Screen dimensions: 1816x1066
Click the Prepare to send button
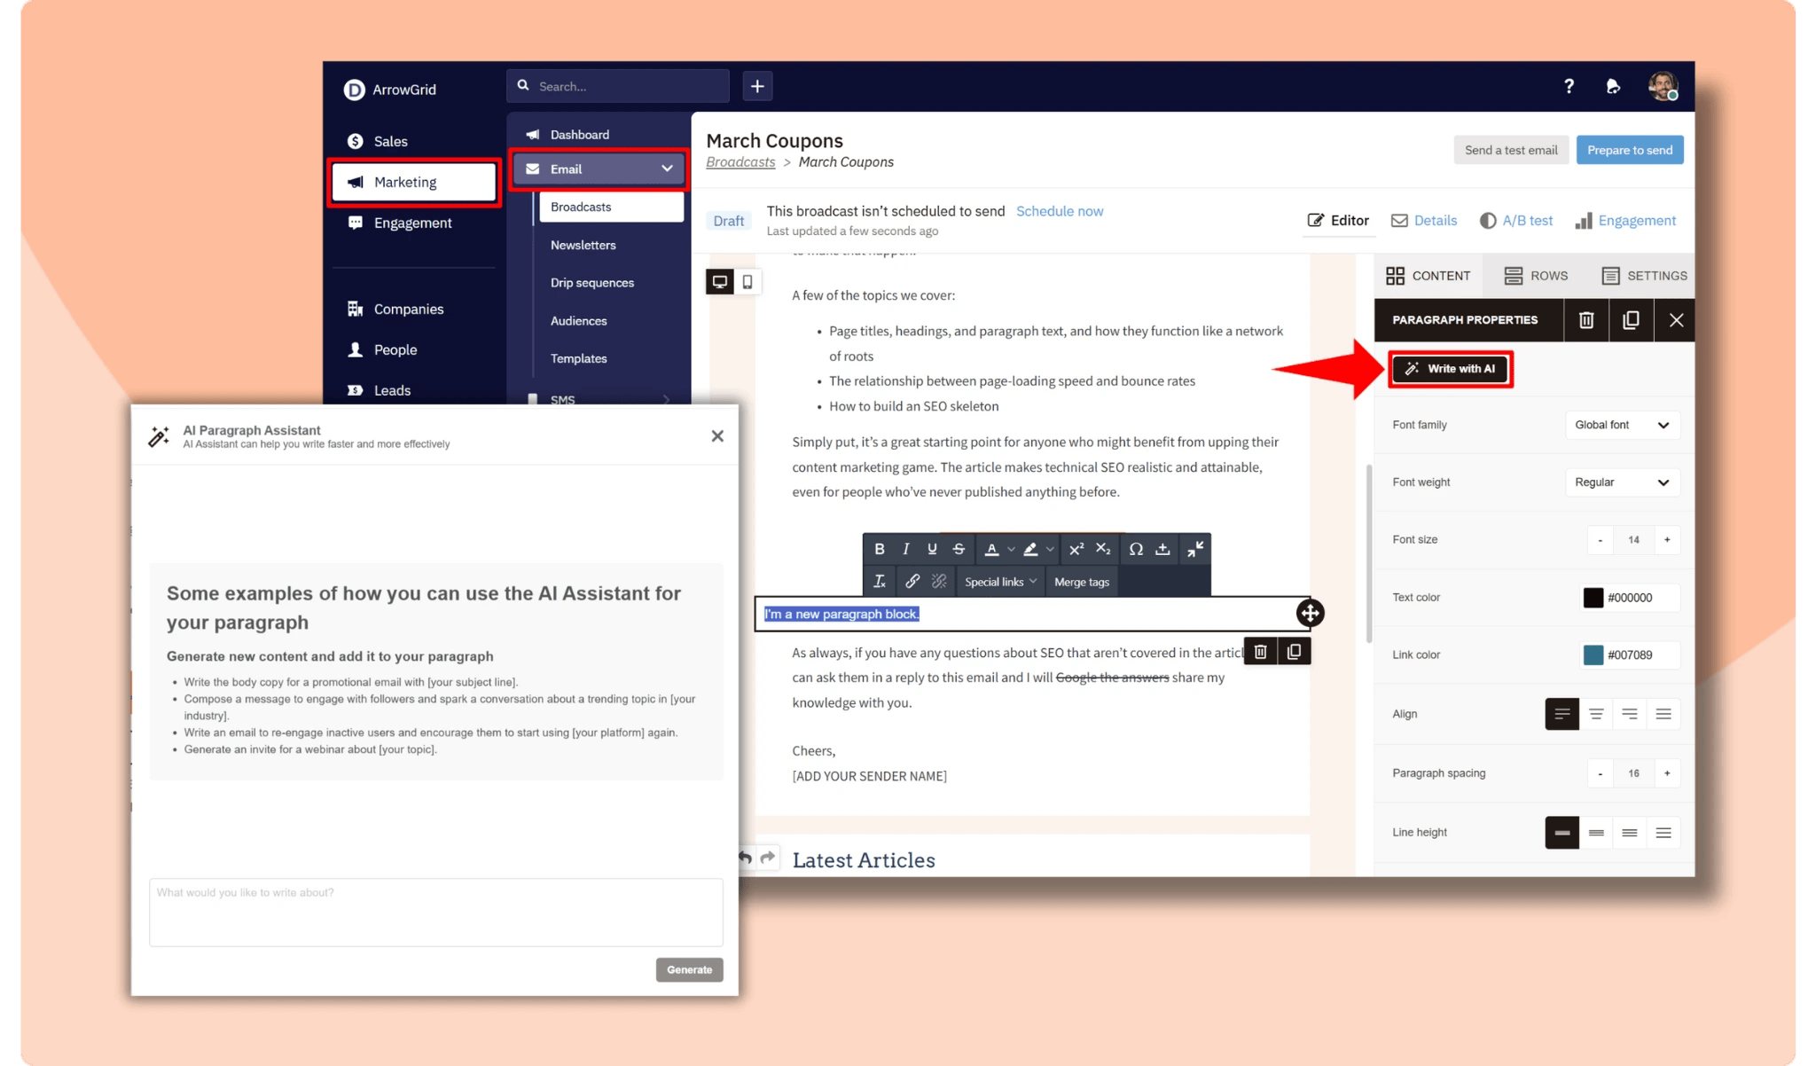point(1630,149)
